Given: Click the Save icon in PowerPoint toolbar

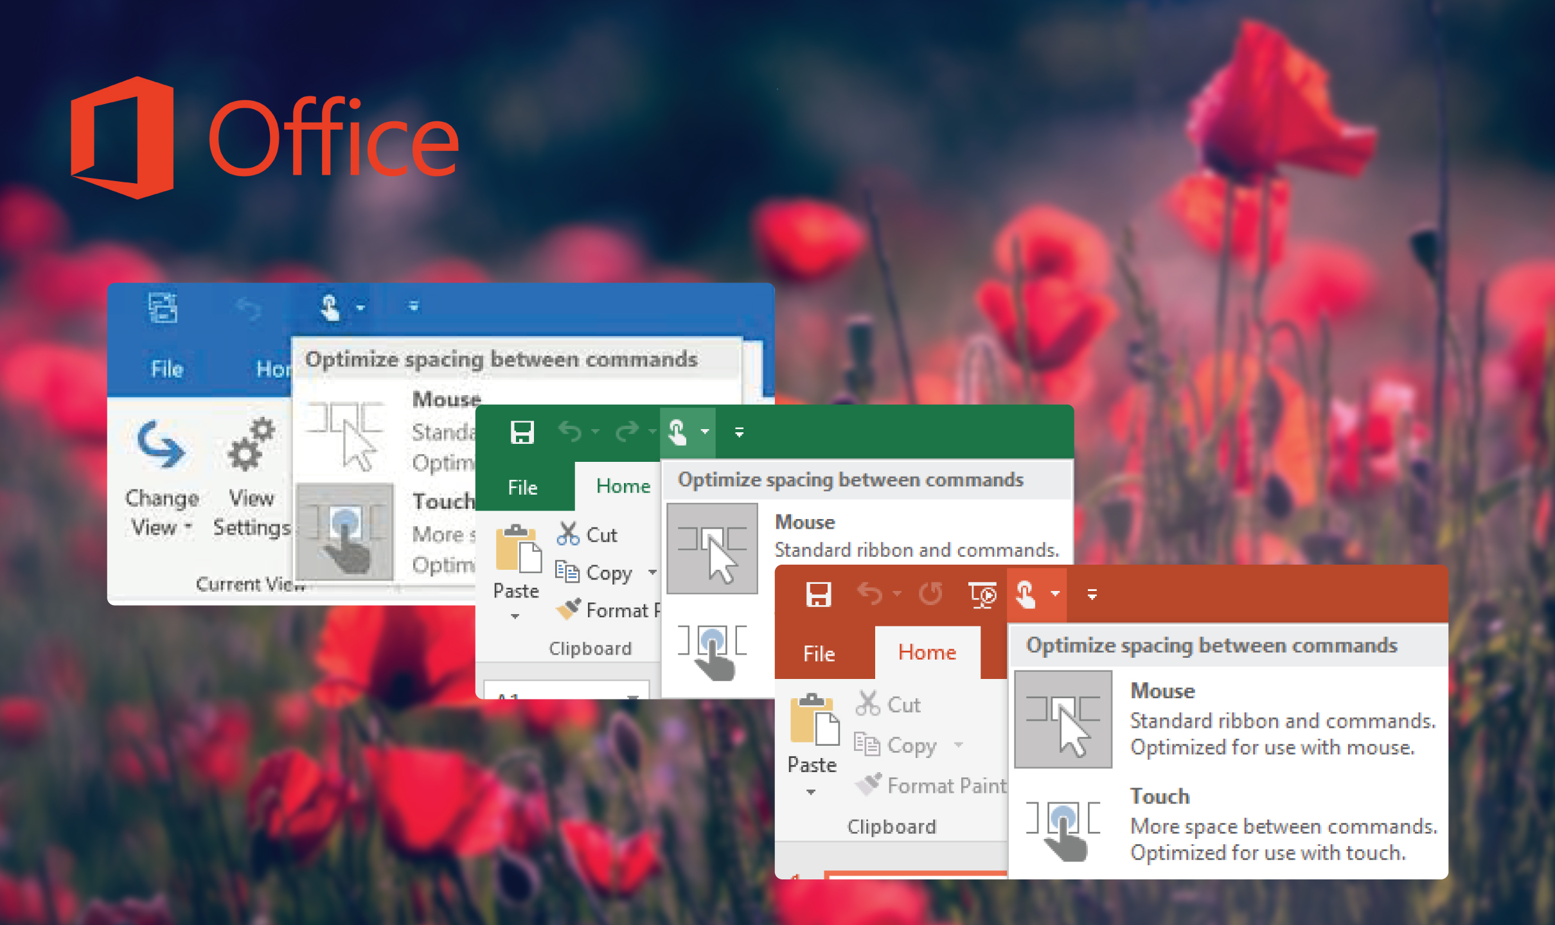Looking at the screenshot, I should point(819,594).
